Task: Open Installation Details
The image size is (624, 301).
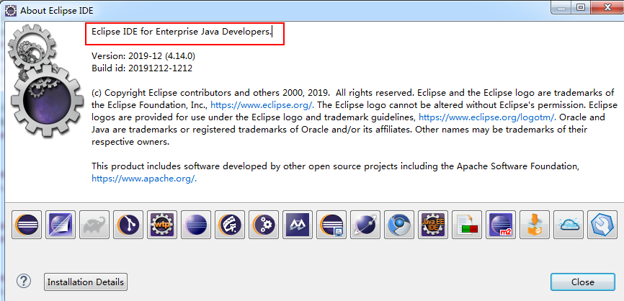Action: click(86, 282)
